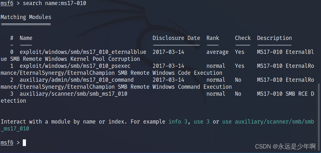
Task: Click the 'info 3' example command
Action: pyautogui.click(x=178, y=122)
